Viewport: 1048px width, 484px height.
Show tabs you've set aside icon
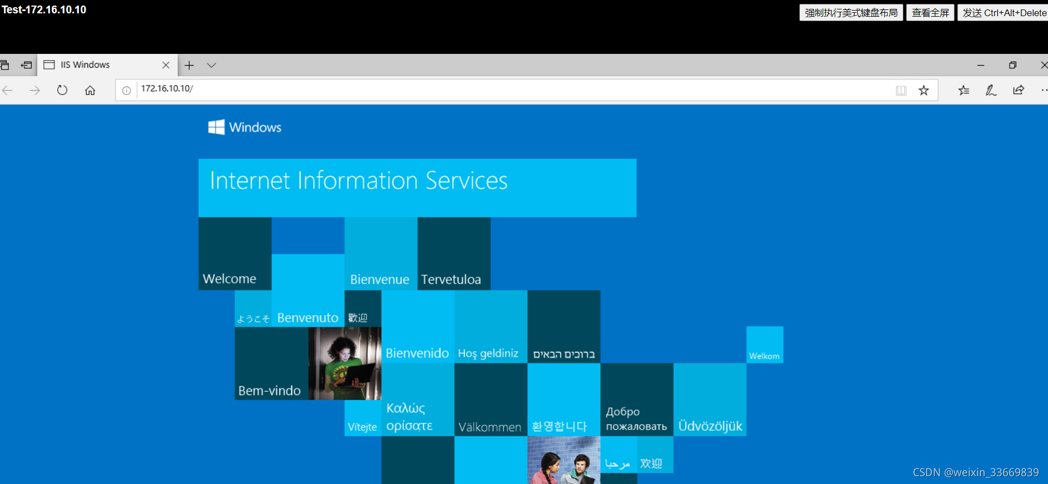coord(4,65)
